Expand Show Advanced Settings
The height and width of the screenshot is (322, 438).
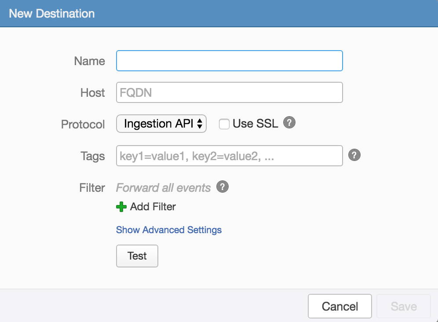(169, 230)
